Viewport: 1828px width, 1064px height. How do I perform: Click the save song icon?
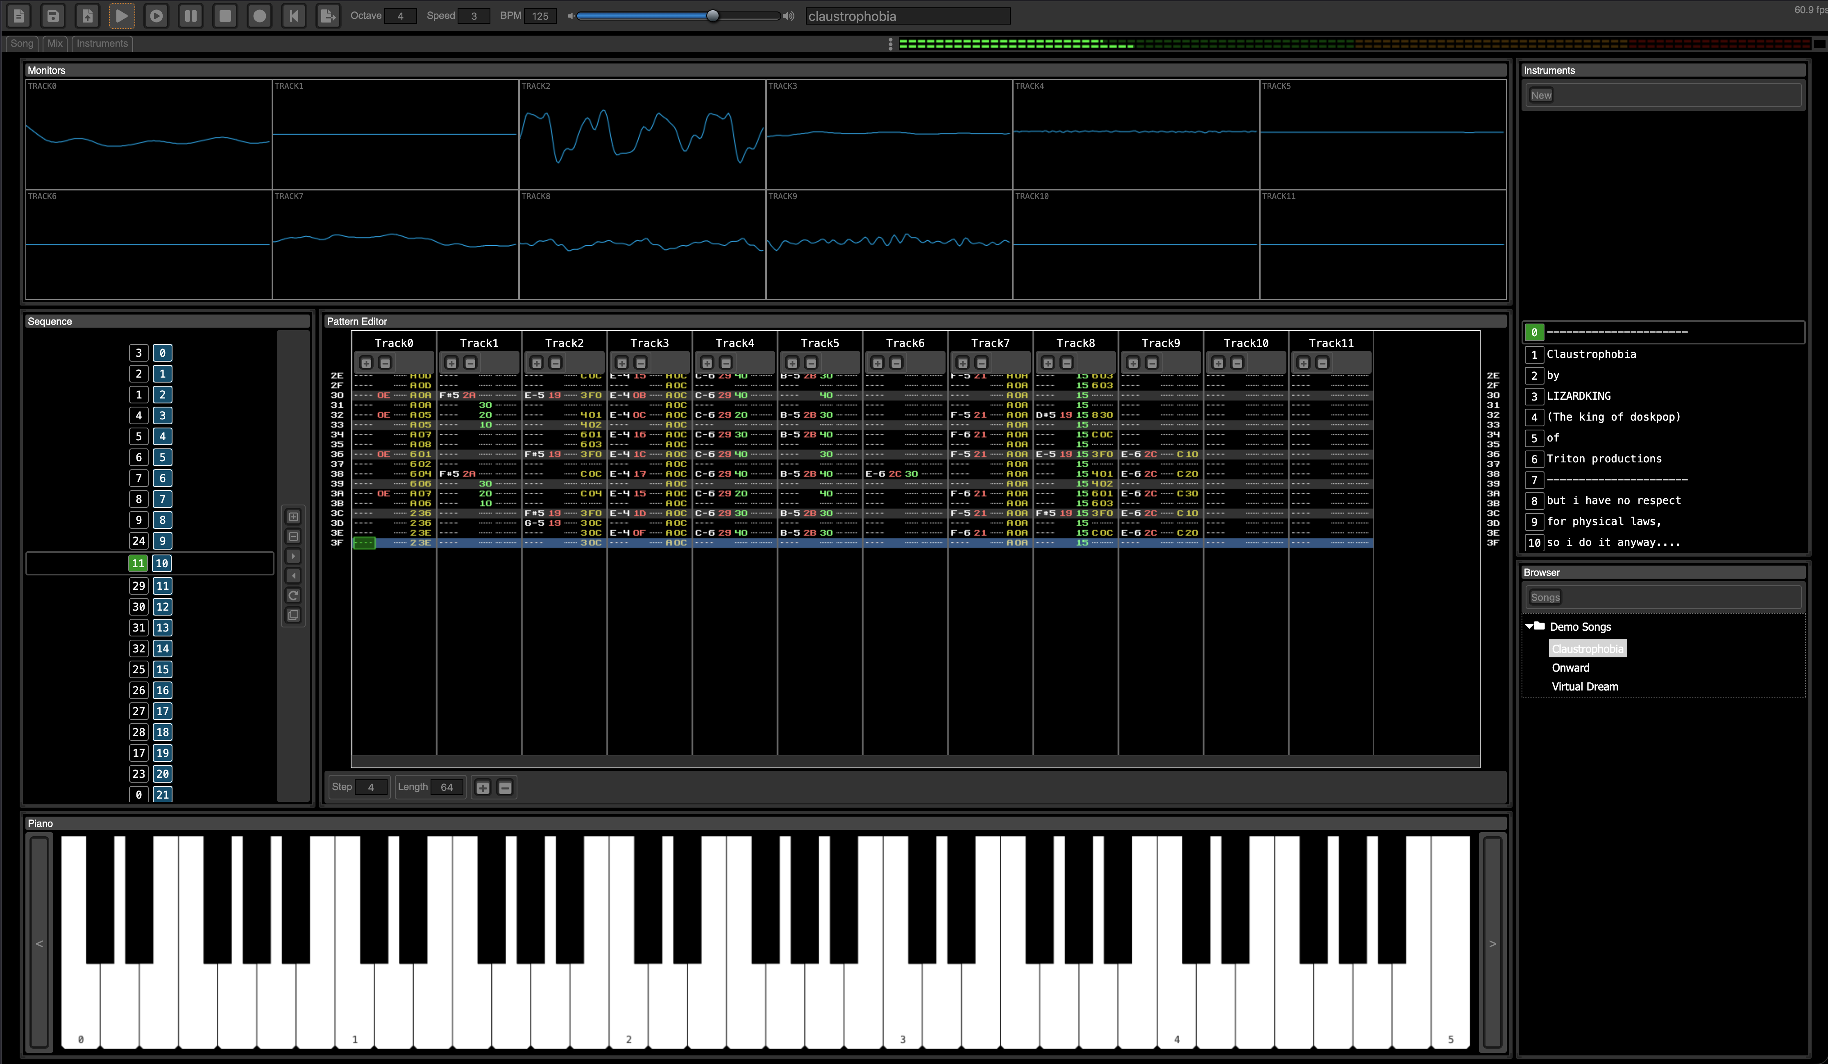coord(53,15)
